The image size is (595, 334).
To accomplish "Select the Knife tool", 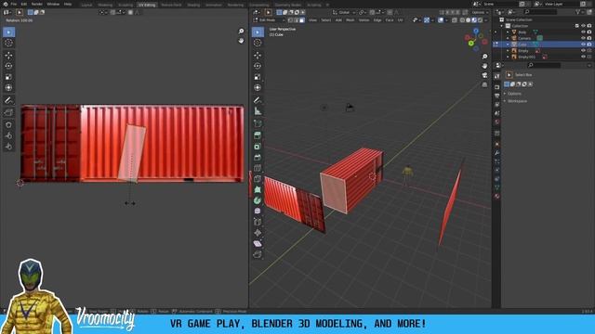I will 258,178.
